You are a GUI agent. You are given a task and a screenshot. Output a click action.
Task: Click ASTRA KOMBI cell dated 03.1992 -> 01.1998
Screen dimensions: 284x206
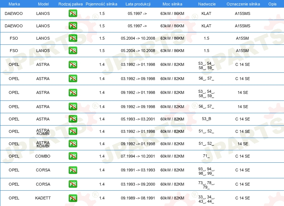[43, 132]
